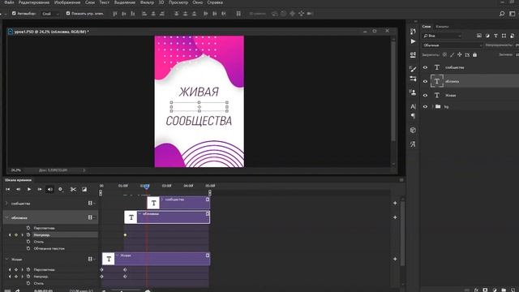Viewport: 519px width, 292px height.
Task: Open Brush settings panel icon in dock
Action: pos(413,69)
